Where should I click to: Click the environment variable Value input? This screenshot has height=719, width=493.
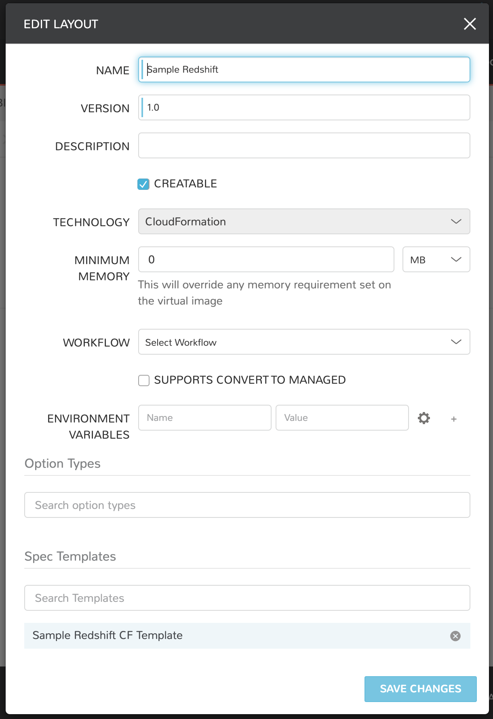(342, 418)
